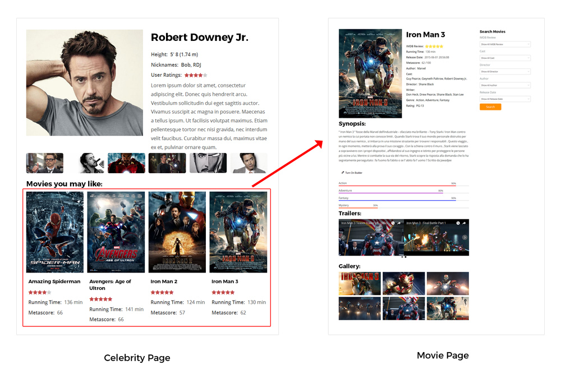
Task: Click the Action genre progress bar
Action: [403, 186]
